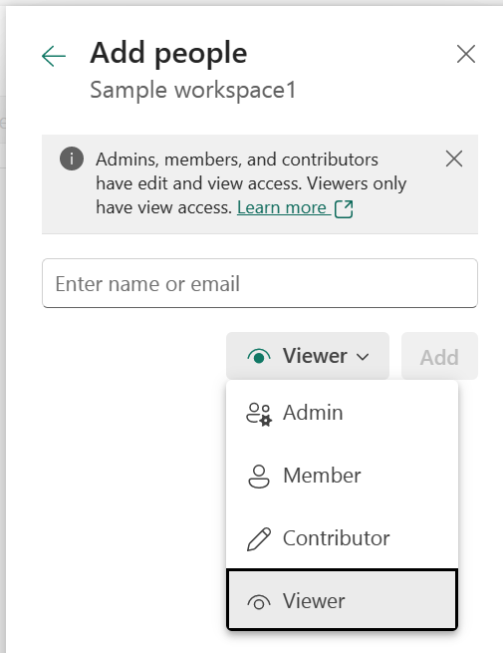The image size is (503, 653).
Task: Select Admin from the role menu
Action: click(x=342, y=413)
